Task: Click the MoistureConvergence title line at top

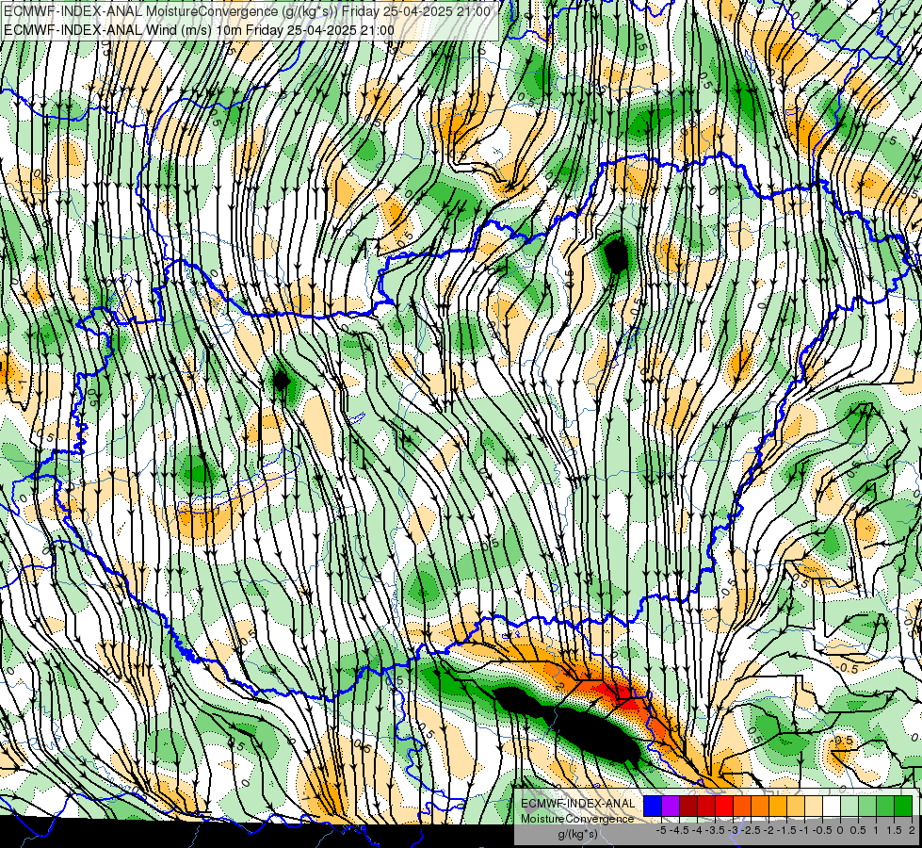Action: tap(247, 11)
